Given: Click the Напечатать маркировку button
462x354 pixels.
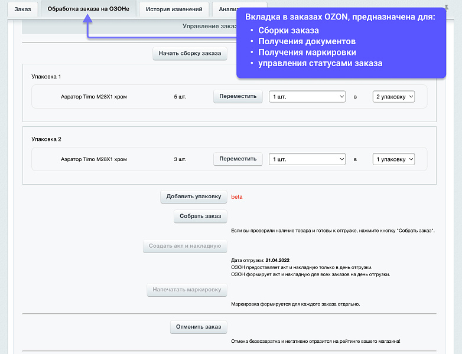Looking at the screenshot, I should tap(187, 290).
